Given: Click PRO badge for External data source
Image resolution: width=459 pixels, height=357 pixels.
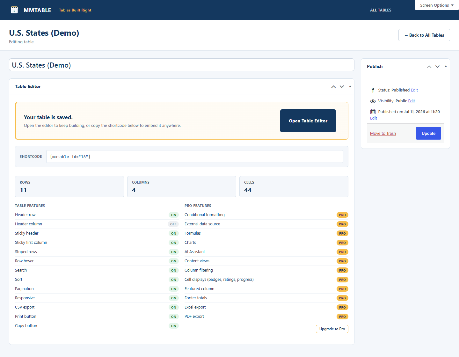Looking at the screenshot, I should (342, 224).
